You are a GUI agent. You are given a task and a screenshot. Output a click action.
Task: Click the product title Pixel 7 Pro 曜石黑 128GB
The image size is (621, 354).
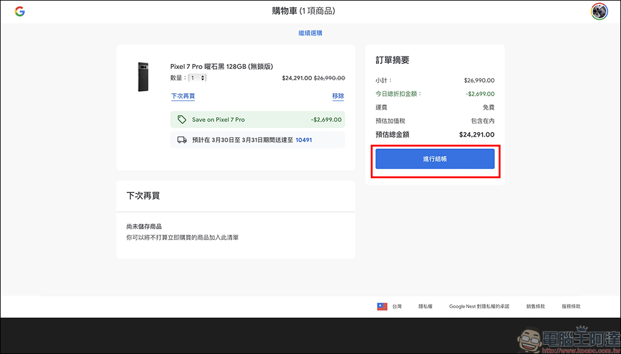tap(222, 66)
